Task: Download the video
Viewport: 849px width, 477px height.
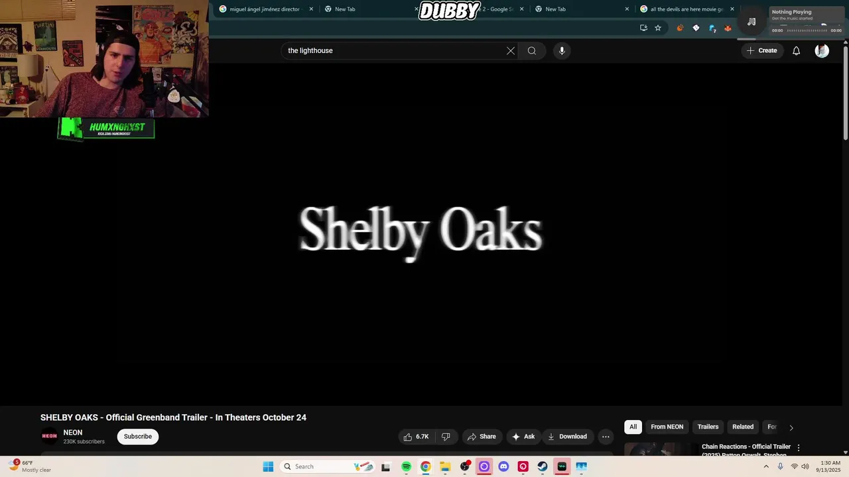Action: 567,437
